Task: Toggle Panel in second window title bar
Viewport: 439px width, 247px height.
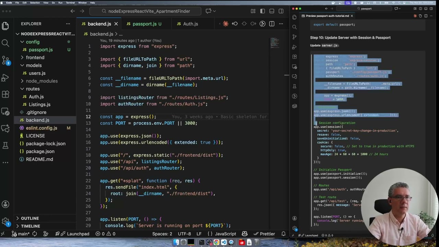Action: pyautogui.click(x=426, y=9)
